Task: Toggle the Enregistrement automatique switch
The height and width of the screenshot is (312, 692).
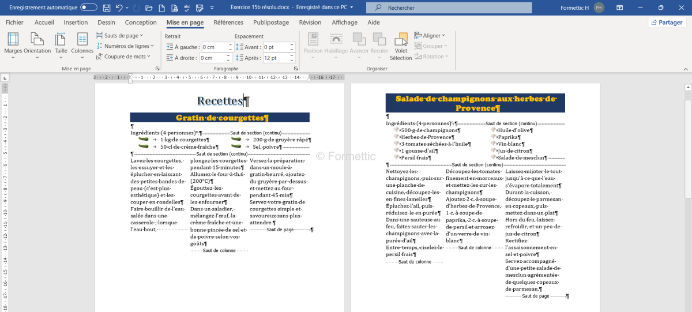Action: click(89, 7)
